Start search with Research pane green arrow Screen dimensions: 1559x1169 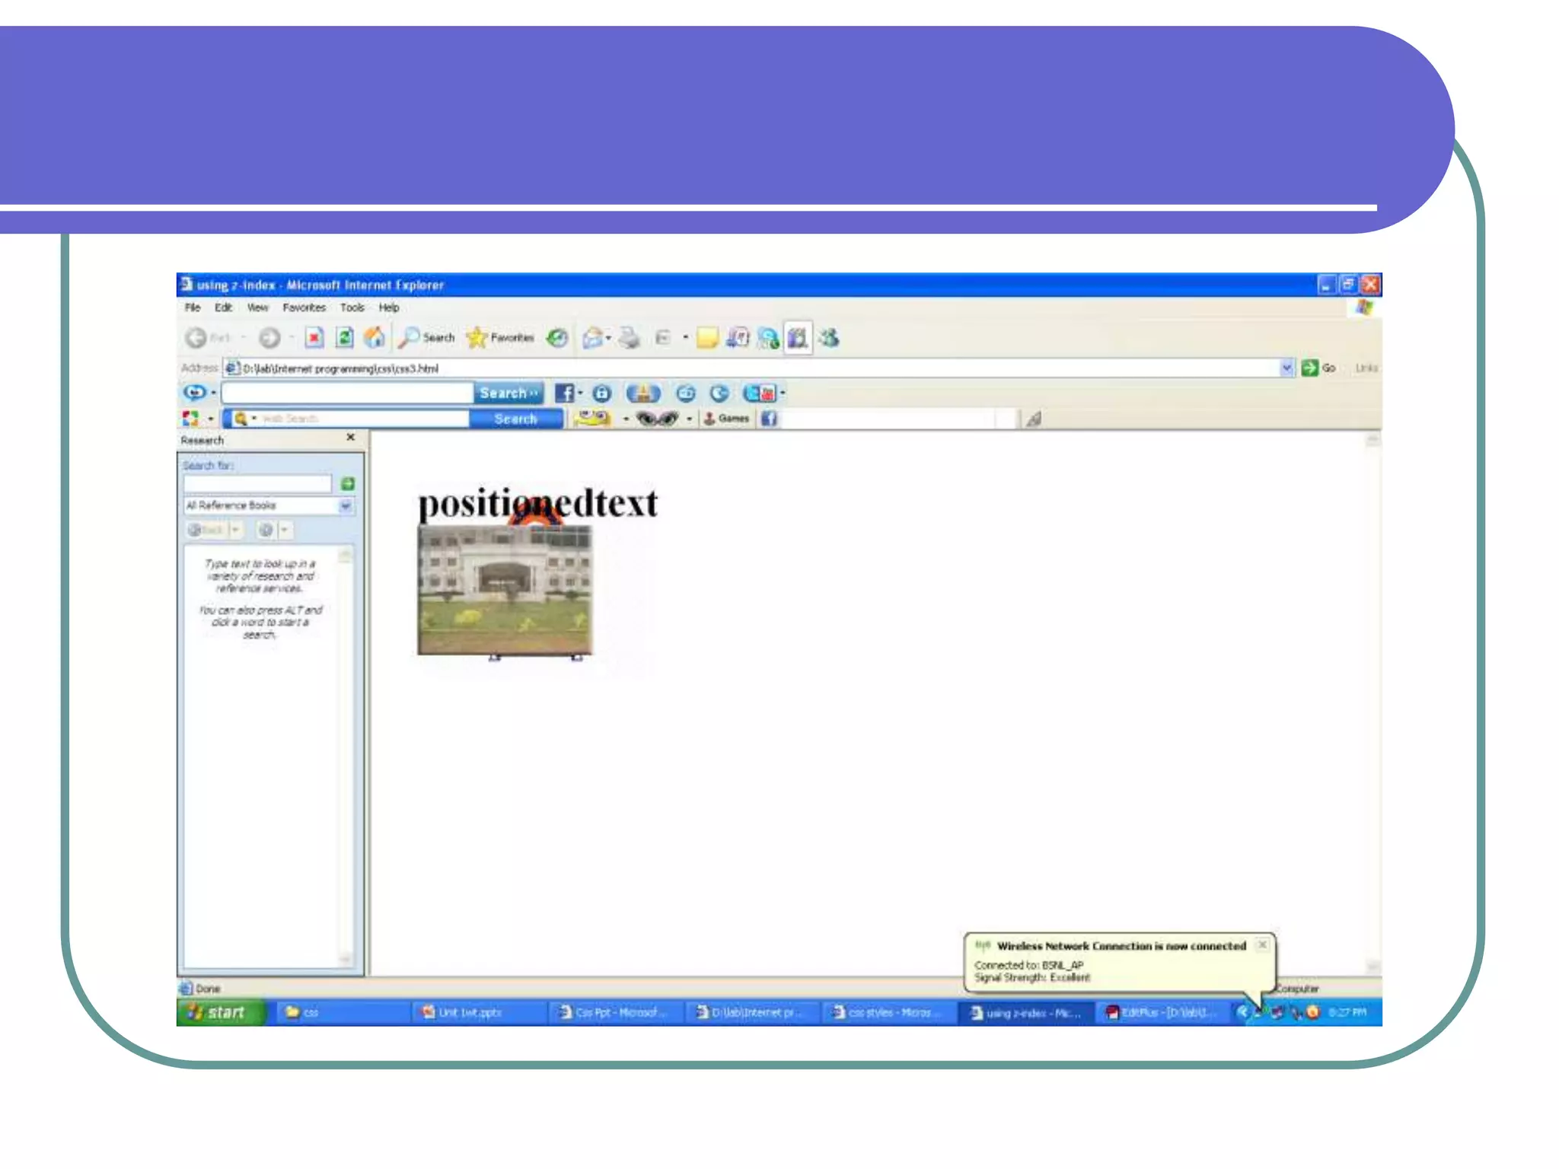coord(348,483)
